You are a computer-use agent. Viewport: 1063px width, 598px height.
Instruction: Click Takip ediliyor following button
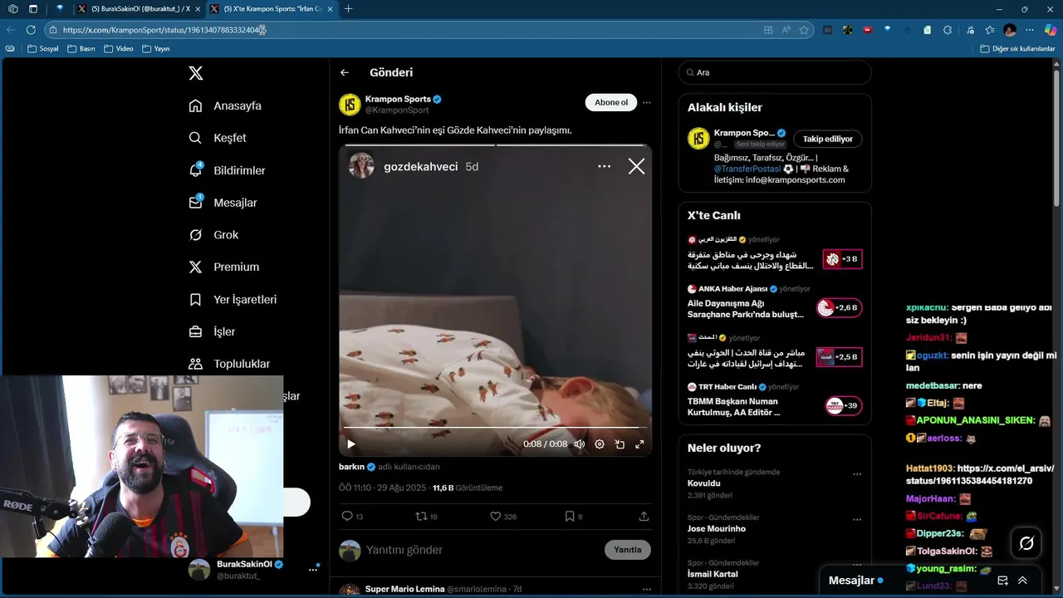click(827, 139)
